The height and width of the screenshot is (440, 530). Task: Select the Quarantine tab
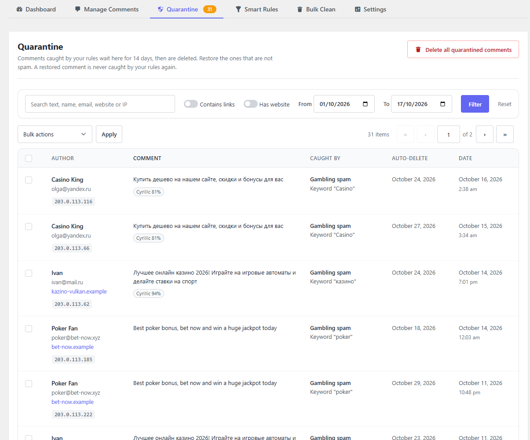187,9
